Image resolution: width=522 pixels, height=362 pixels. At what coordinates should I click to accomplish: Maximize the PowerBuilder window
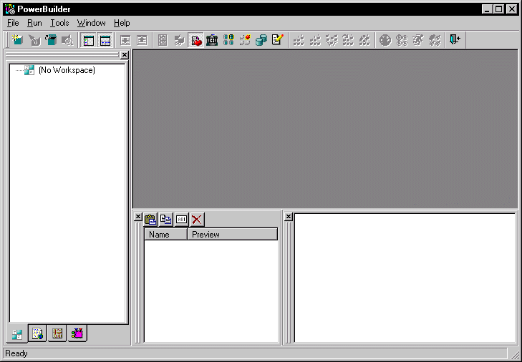click(498, 9)
